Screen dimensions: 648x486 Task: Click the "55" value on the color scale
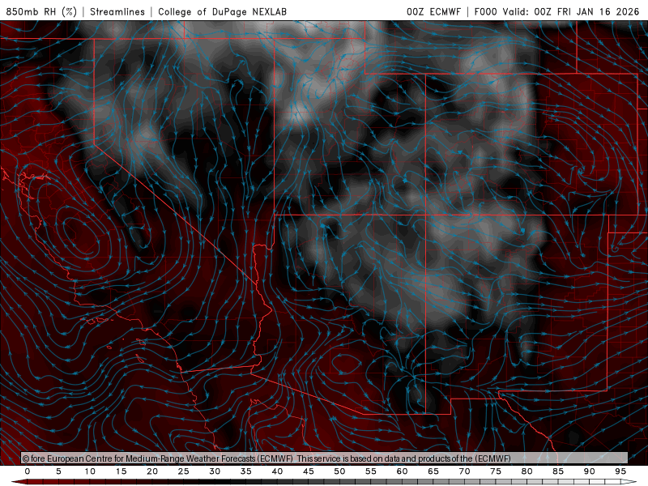click(371, 471)
